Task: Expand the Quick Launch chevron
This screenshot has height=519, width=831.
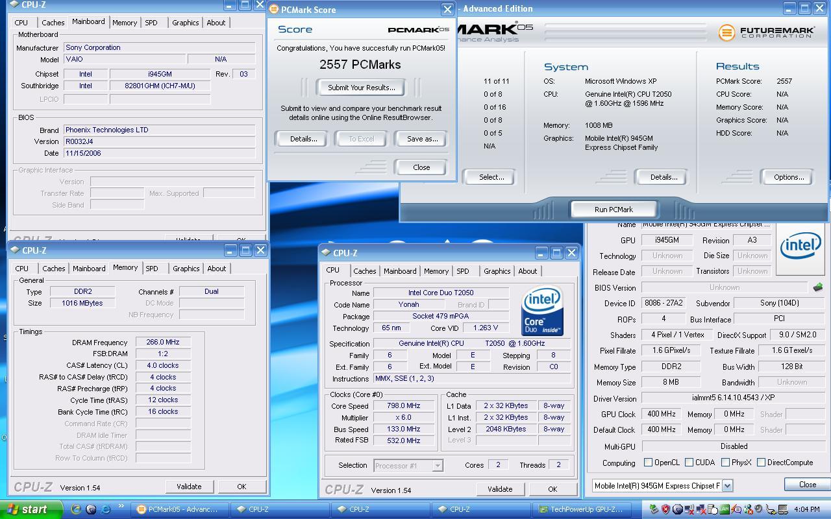Action: (x=121, y=507)
